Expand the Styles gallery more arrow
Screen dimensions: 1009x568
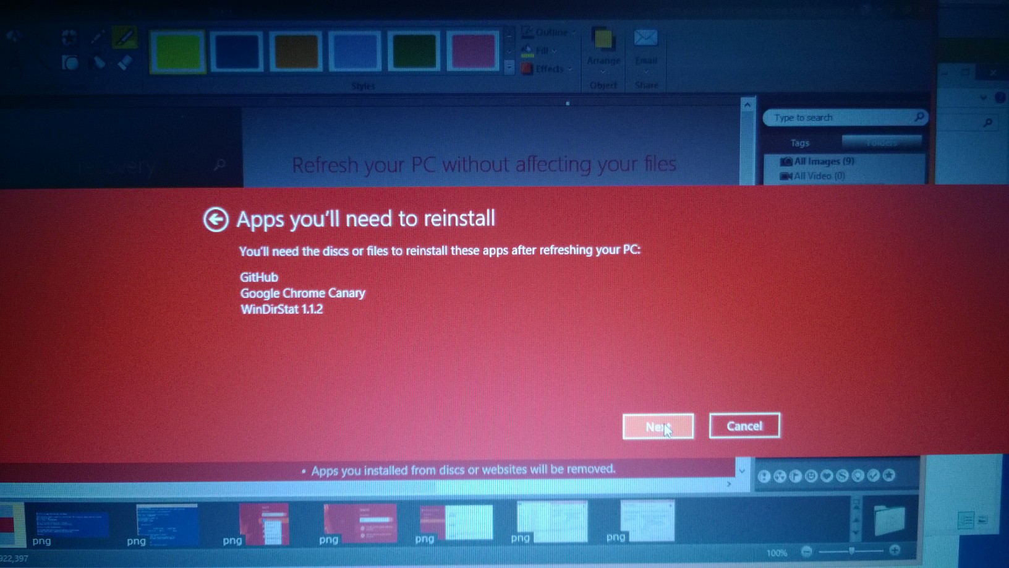(509, 67)
